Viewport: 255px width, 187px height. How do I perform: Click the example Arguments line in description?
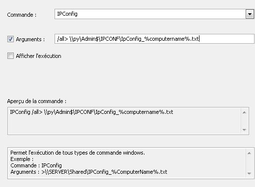89,172
